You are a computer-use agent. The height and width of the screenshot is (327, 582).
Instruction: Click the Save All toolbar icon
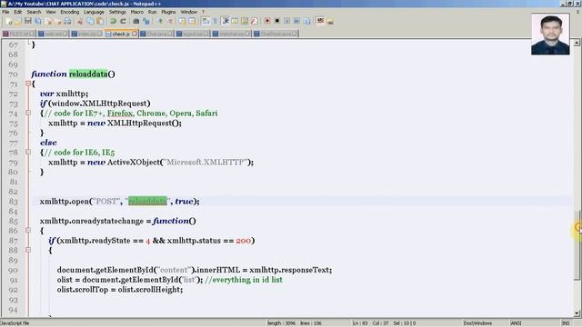(38, 21)
